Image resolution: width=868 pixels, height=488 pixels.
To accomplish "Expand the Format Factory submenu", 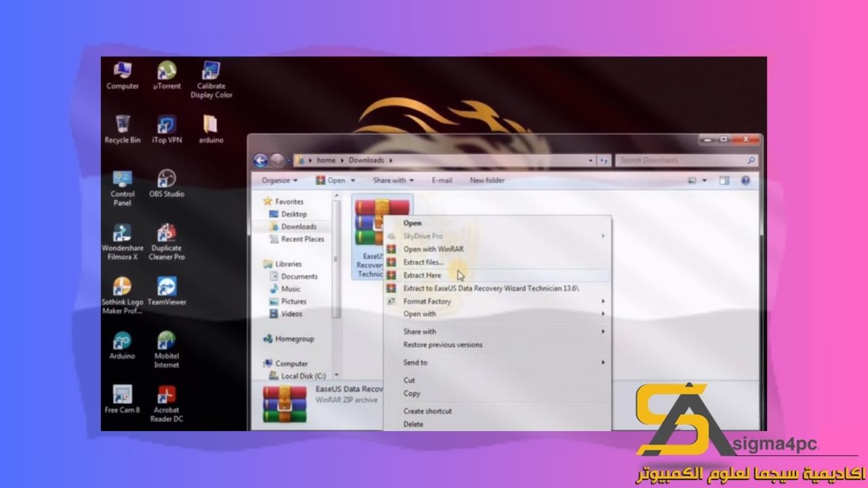I will (603, 301).
